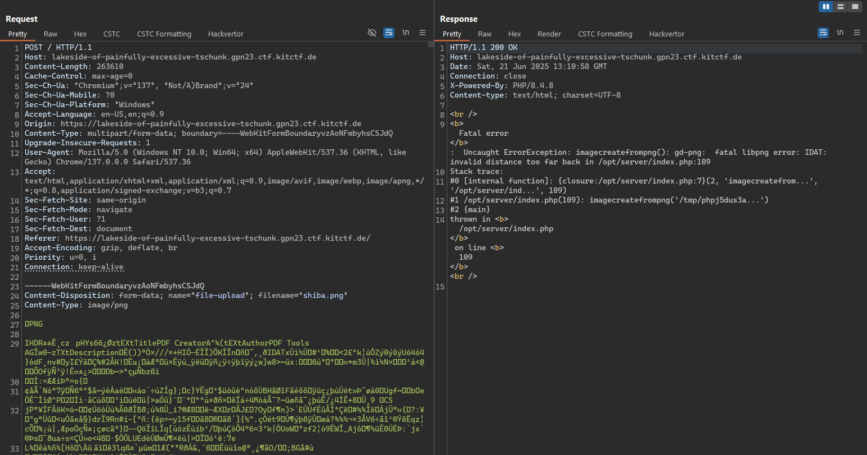The width and height of the screenshot is (867, 455).
Task: Click the 'Uncaught ErrorException' message line
Action: point(639,157)
